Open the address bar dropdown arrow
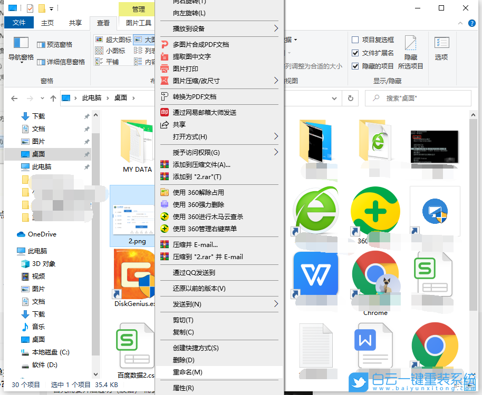This screenshot has height=395, width=482. [334, 98]
